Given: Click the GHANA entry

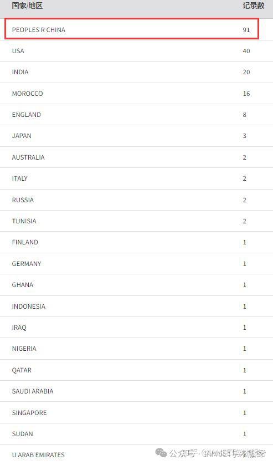Looking at the screenshot, I should coord(23,285).
